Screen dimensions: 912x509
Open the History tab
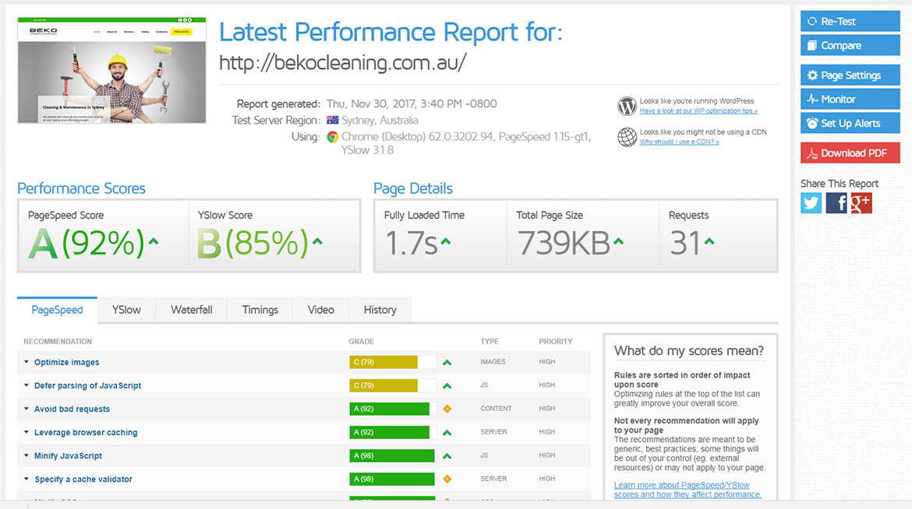pyautogui.click(x=380, y=310)
